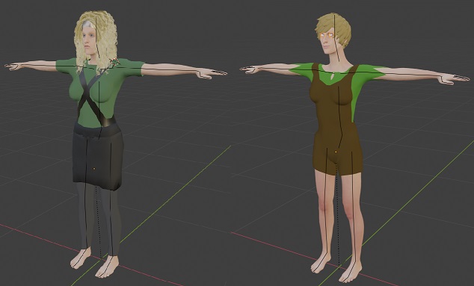Select the origin dot on brown overalls
The image size is (474, 286).
pos(336,152)
